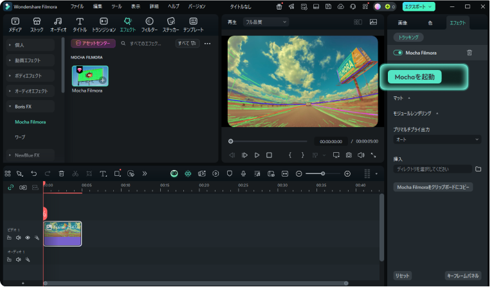Expand the 動画エフェクト category
Screen dimensions: 494x287
(30, 60)
